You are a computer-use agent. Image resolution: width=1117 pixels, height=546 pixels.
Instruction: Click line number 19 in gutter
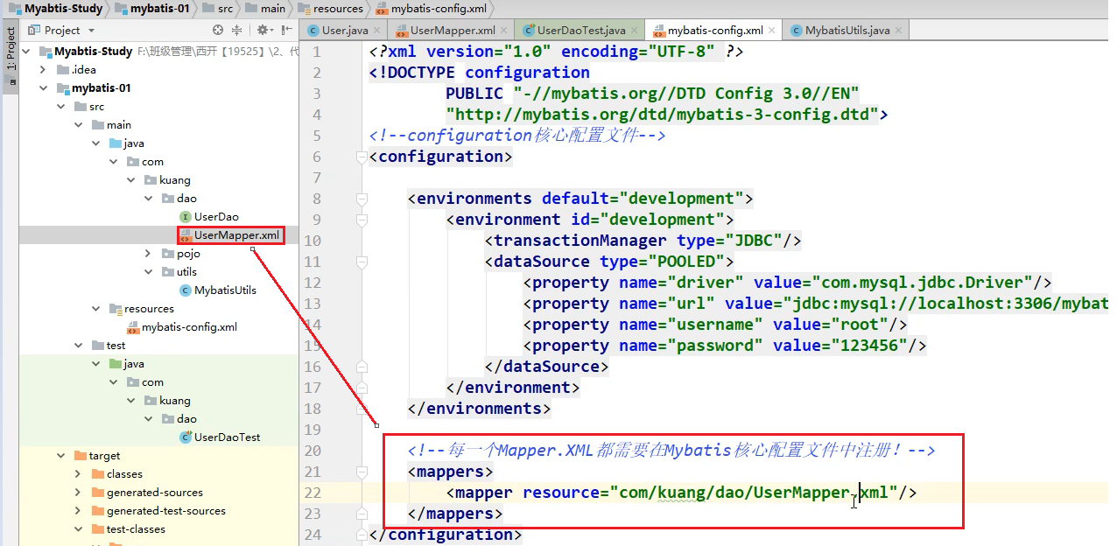pos(313,430)
